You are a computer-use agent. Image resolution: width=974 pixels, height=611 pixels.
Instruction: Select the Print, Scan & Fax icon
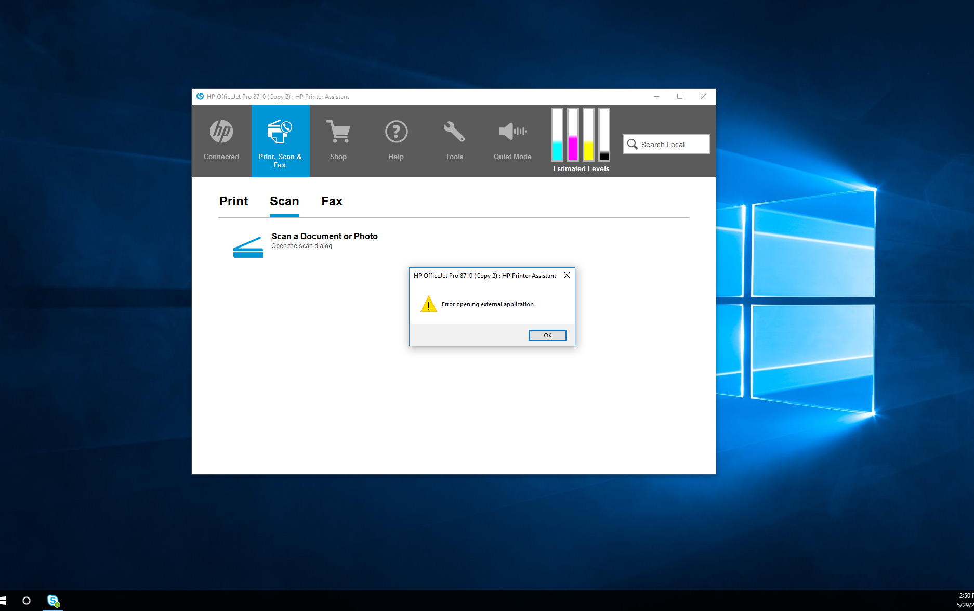coord(280,132)
